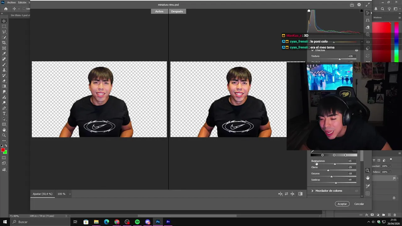Open Camera Raw preferences gear
This screenshot has height=226, width=402.
click(x=359, y=5)
